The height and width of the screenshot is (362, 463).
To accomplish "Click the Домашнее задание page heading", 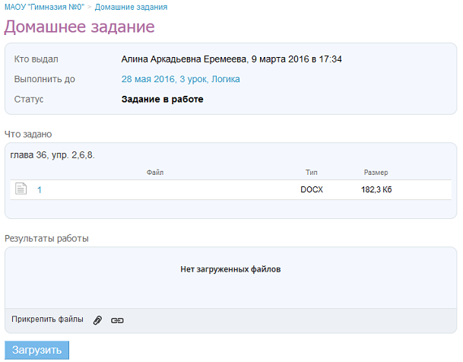I will click(x=80, y=27).
